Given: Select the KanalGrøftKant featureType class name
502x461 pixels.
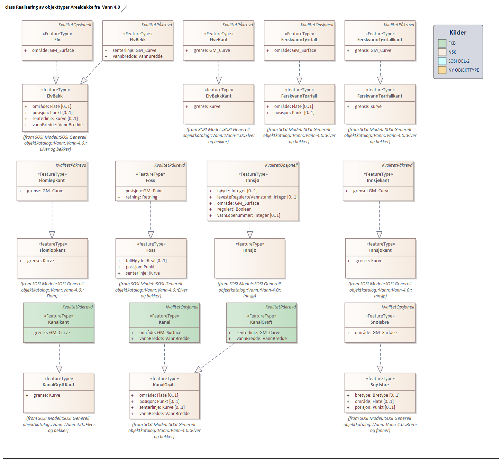Looking at the screenshot, I should click(x=58, y=385).
